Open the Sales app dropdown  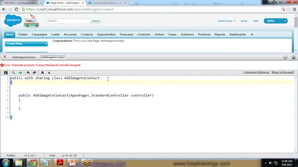tap(276, 21)
